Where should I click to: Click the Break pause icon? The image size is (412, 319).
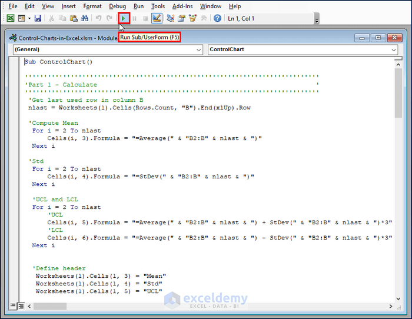(x=135, y=18)
